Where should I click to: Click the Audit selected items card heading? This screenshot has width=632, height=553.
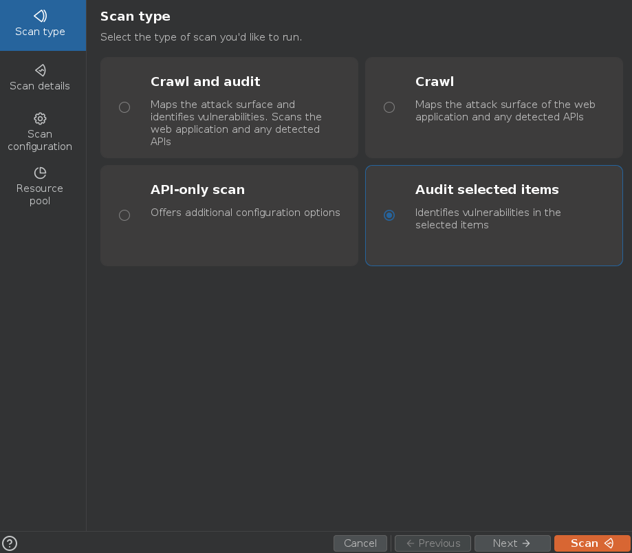[487, 190]
